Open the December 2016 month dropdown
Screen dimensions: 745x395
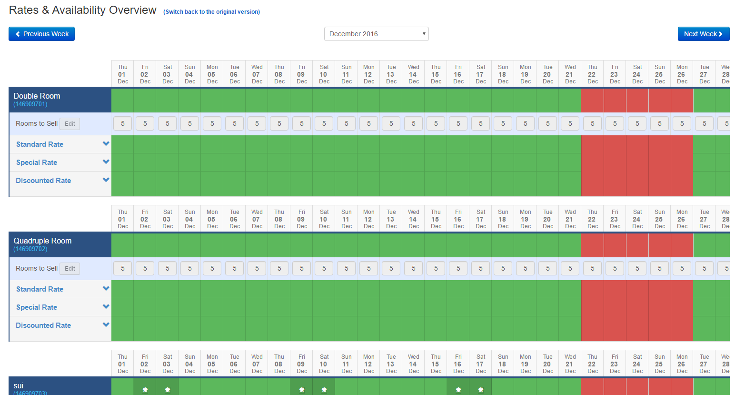point(376,34)
